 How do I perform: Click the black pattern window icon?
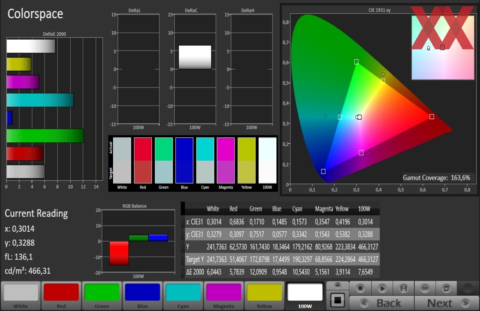(337, 300)
